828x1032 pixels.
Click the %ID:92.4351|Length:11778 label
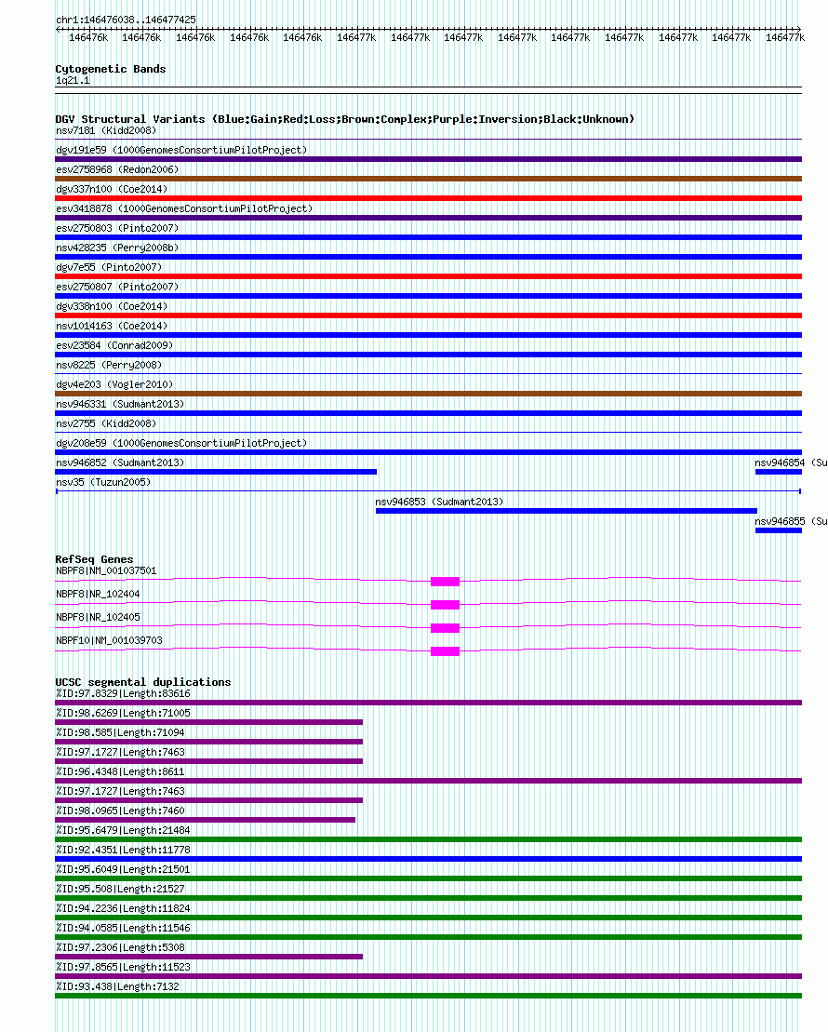coord(123,850)
